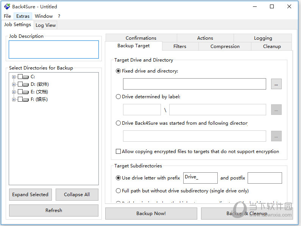Click the D: (软件) drive icon
301x226 pixels.
26,84
